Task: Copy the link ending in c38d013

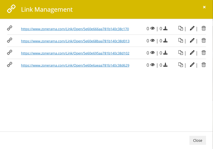Action: click(x=181, y=40)
